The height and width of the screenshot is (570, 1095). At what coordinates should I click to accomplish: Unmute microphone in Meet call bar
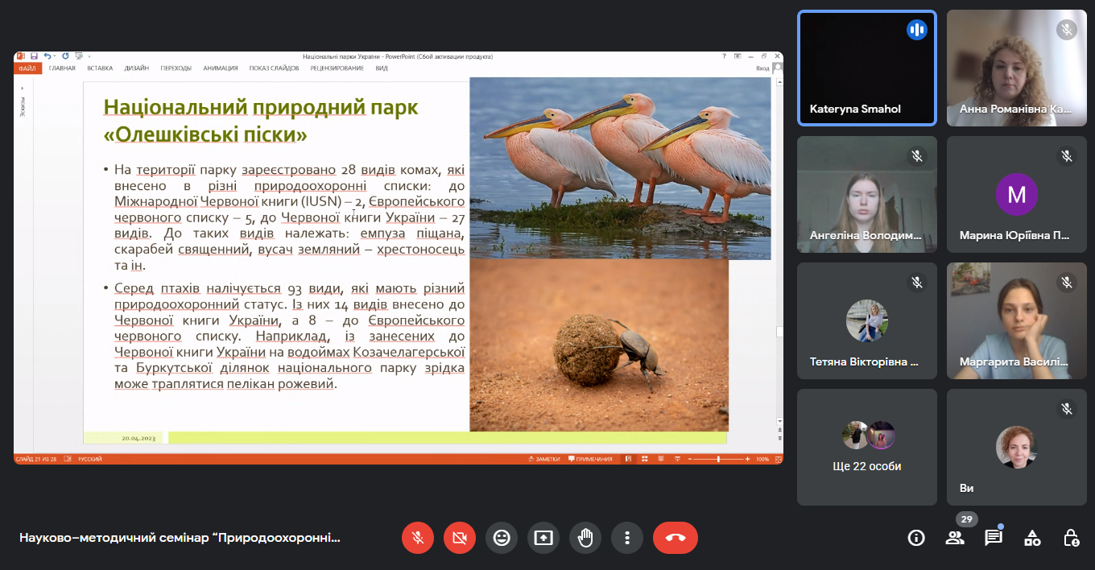tap(418, 538)
